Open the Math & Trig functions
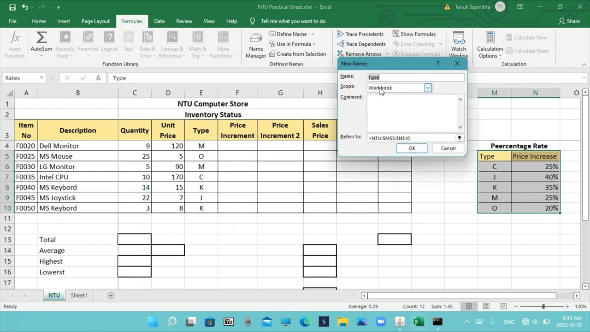The image size is (590, 332). [x=197, y=45]
